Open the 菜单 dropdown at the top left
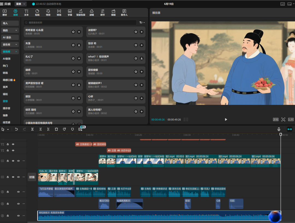The width and height of the screenshot is (295, 223). (20, 4)
